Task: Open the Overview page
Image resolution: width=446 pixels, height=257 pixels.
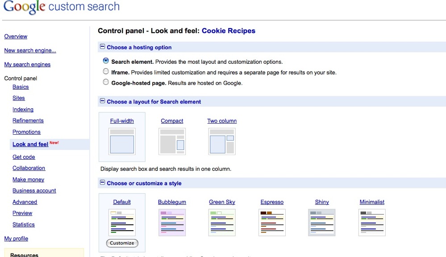Action: (16, 37)
